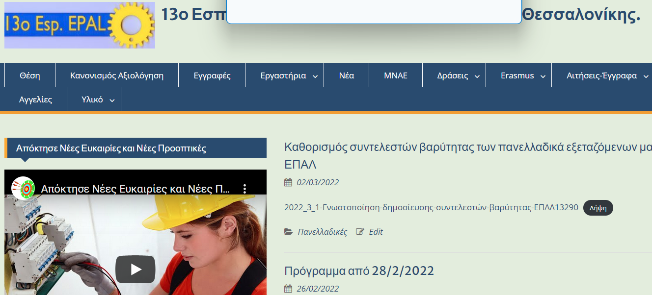Go to Κανονισμός Αξιολόγηση in the navigation

point(117,75)
